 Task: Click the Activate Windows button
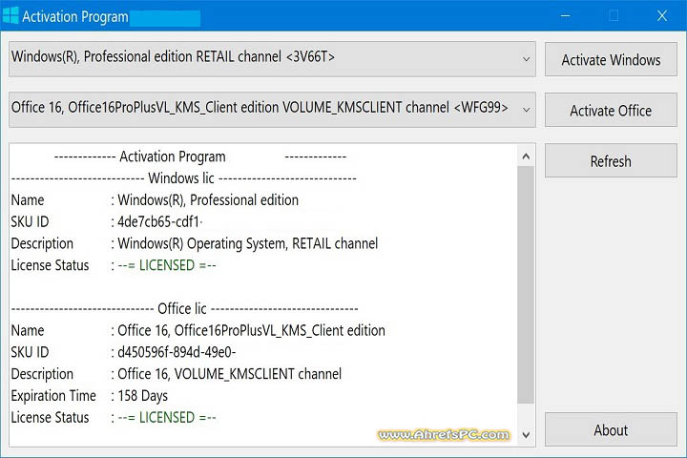pyautogui.click(x=611, y=59)
